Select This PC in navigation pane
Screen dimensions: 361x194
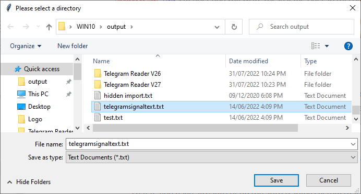[x=38, y=94]
